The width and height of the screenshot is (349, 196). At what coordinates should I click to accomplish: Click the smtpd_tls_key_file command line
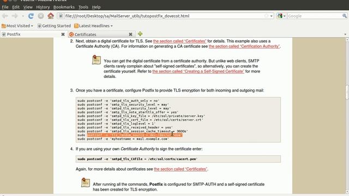(x=141, y=116)
